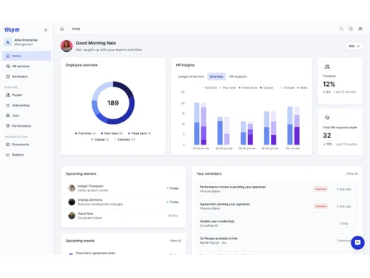This screenshot has width=370, height=278.
Task: Select the Diversity tab
Action: point(216,76)
